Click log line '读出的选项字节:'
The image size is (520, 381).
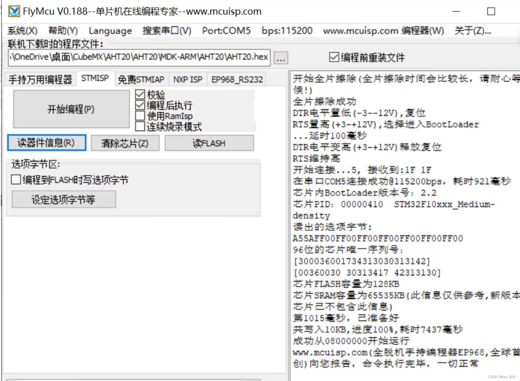(x=332, y=227)
